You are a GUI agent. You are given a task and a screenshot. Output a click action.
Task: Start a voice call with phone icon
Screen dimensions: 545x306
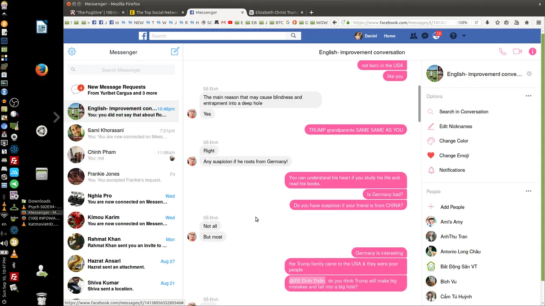pyautogui.click(x=502, y=51)
